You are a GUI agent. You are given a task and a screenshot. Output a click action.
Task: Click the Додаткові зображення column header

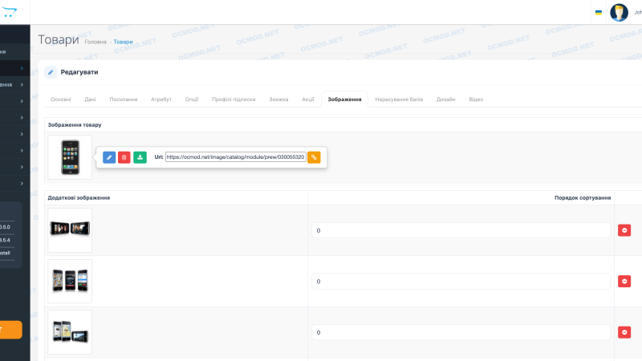coord(79,197)
